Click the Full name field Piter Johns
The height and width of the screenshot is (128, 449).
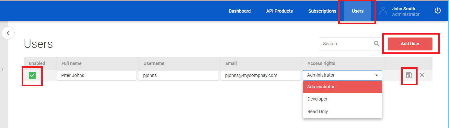(97, 75)
